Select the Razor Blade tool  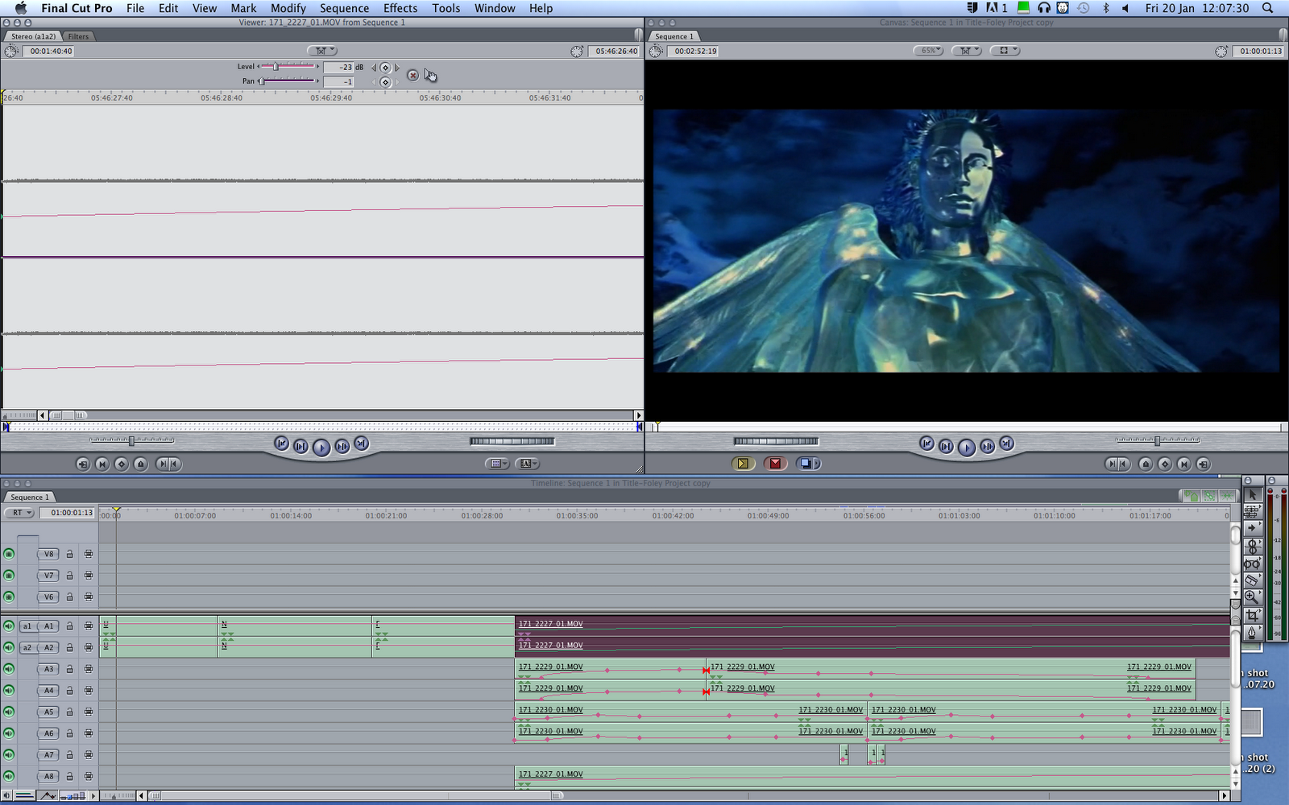(x=1252, y=580)
